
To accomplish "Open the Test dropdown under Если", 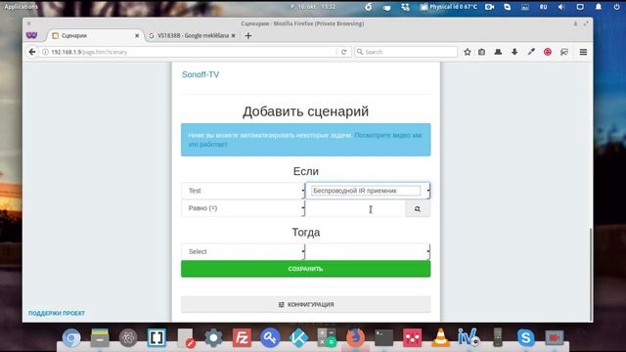I will (244, 191).
